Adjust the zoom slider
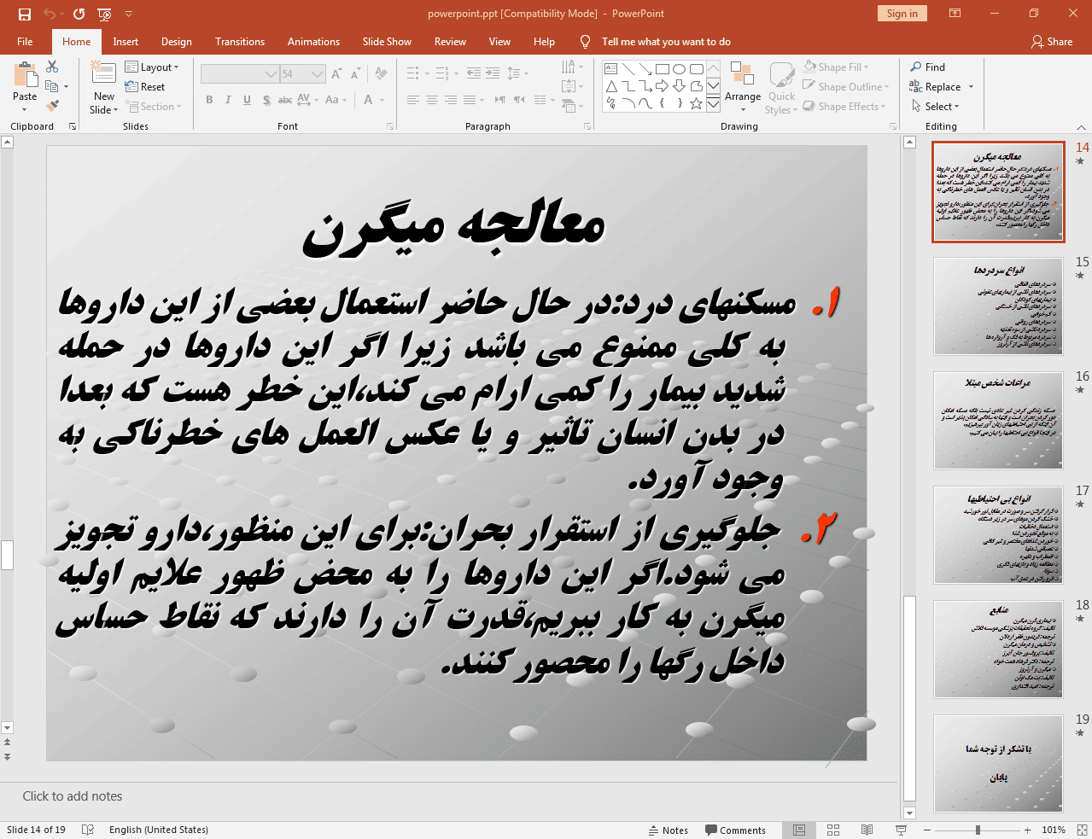This screenshot has width=1092, height=839. point(976,830)
